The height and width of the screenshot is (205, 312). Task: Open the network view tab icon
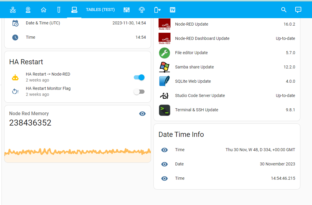click(13, 10)
